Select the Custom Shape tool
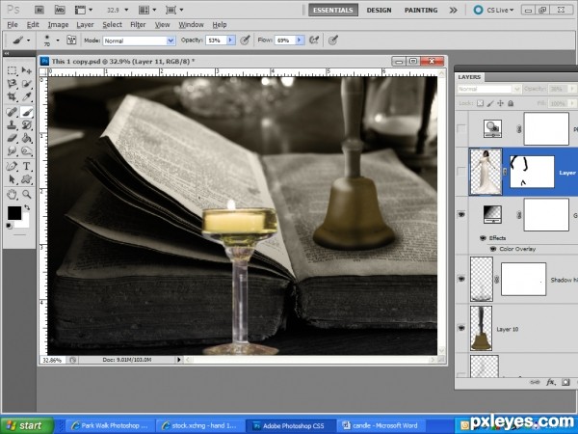 [x=26, y=179]
